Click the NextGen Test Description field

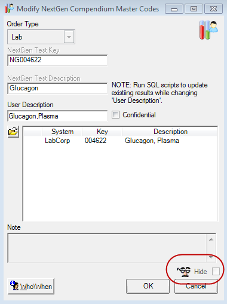(x=57, y=88)
